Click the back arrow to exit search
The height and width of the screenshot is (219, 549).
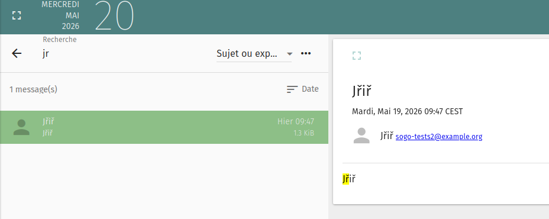click(17, 53)
